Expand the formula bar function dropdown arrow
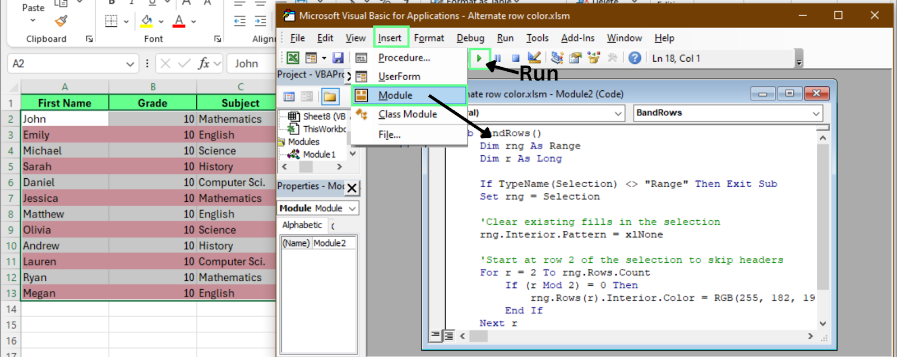The height and width of the screenshot is (357, 897). [x=218, y=64]
